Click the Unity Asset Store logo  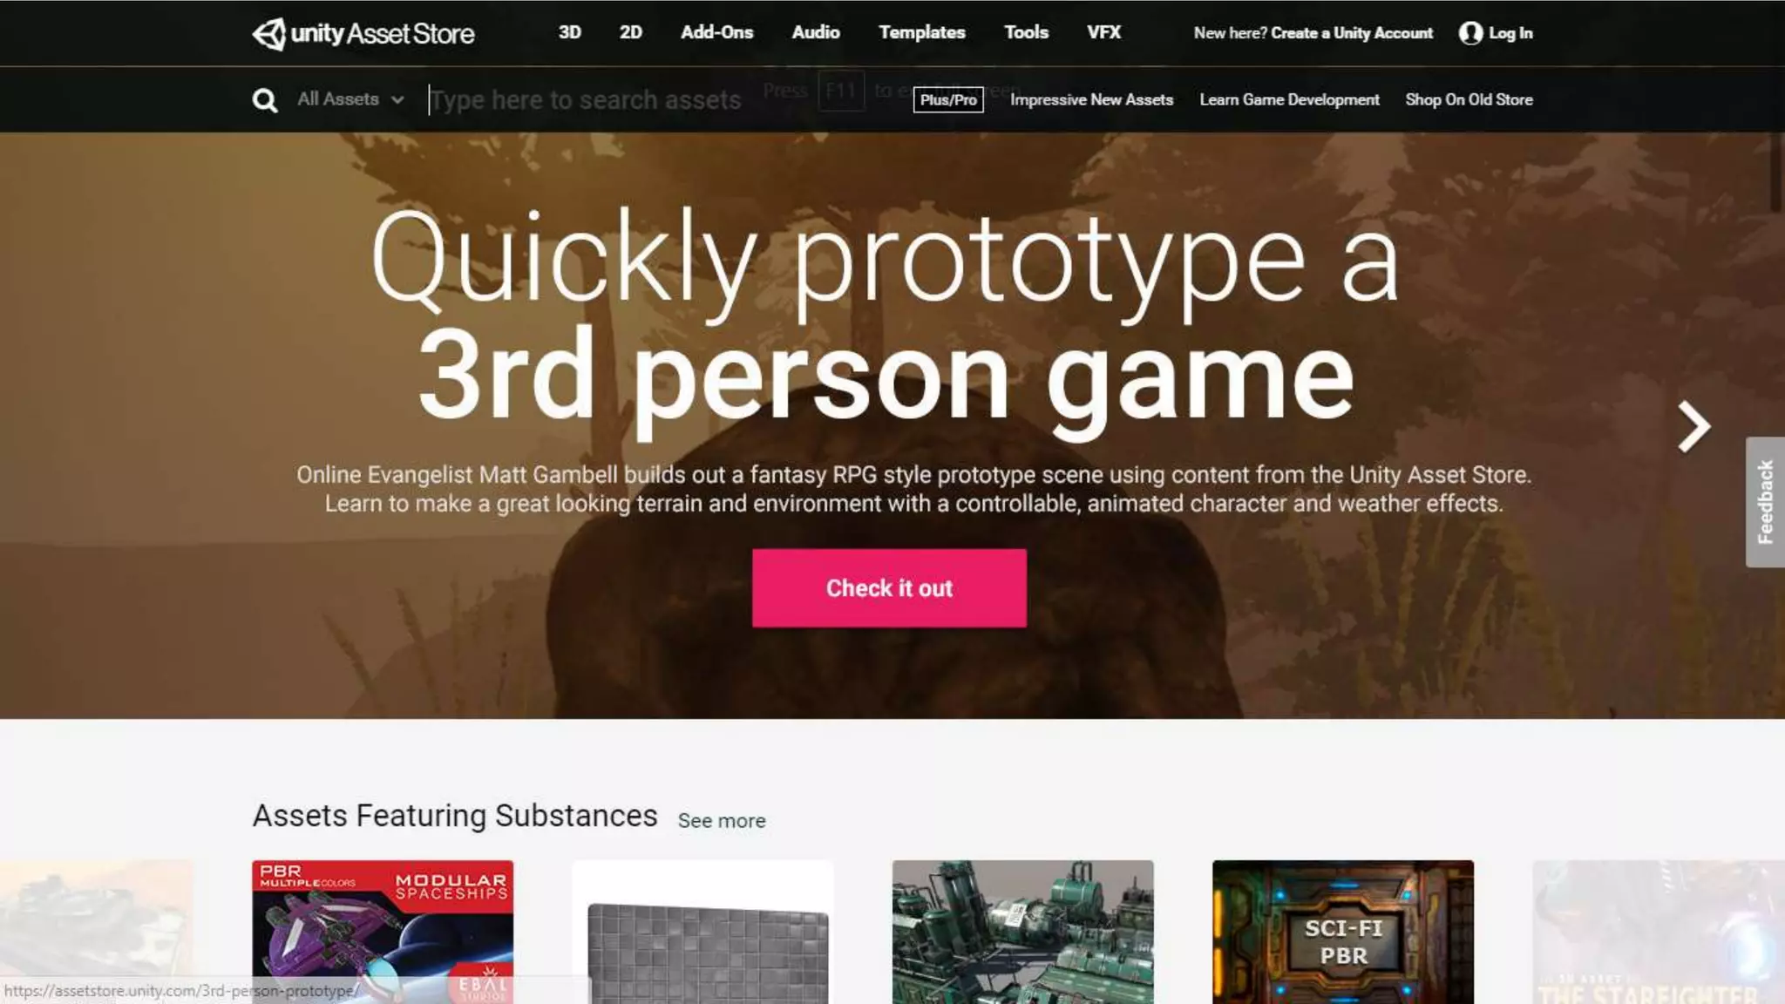coord(363,33)
